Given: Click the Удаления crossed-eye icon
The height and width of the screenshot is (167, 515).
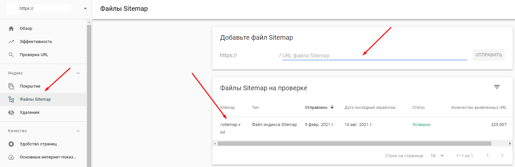Looking at the screenshot, I should [x=11, y=113].
